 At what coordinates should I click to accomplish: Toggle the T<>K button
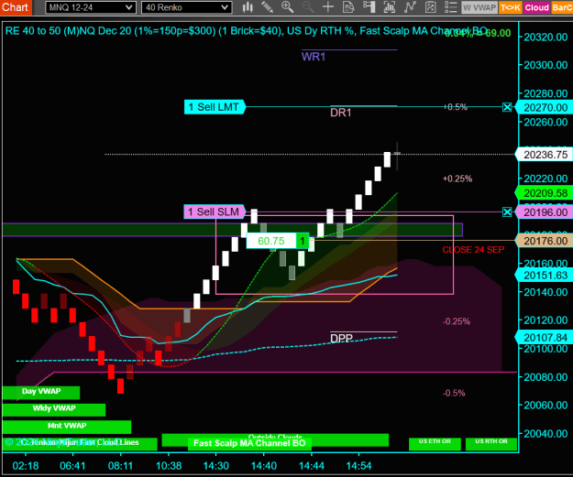tap(510, 7)
